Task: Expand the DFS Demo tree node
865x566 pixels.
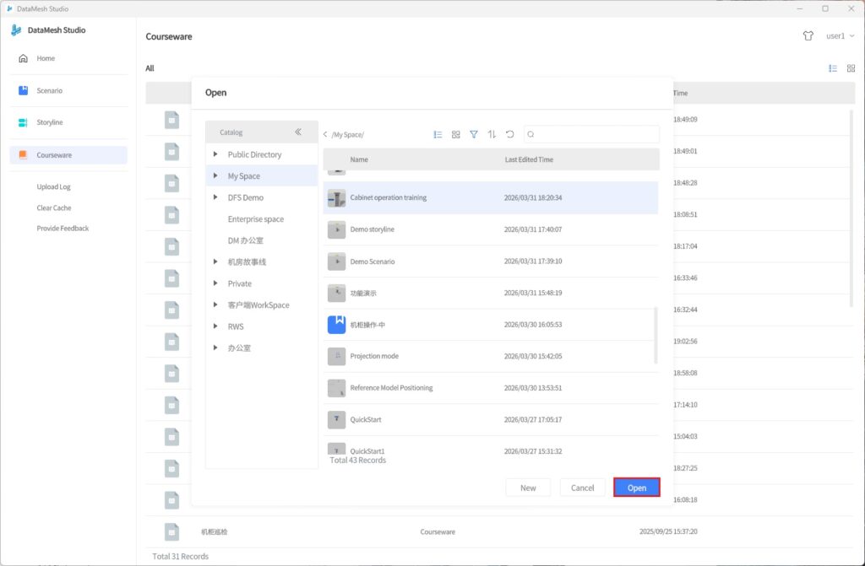Action: 216,197
